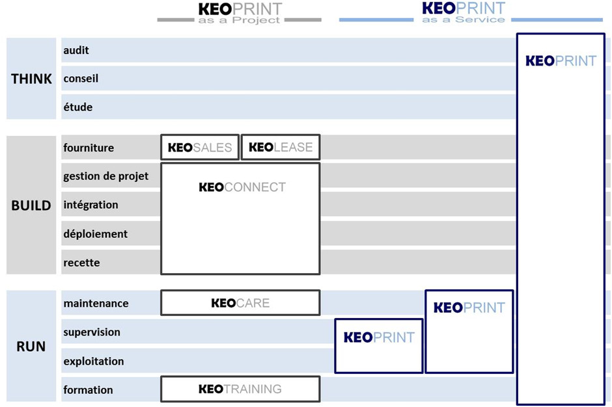Click the supervision row label
The height and width of the screenshot is (407, 612).
[92, 332]
